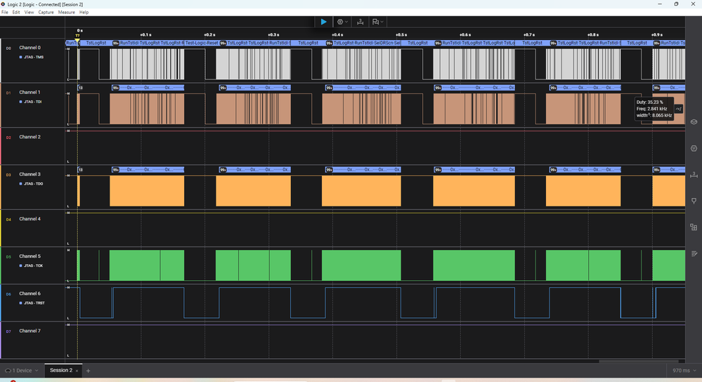Screen dimensions: 702x382
Task: Click the '13' result badge on Channel 1
Action: pos(81,88)
